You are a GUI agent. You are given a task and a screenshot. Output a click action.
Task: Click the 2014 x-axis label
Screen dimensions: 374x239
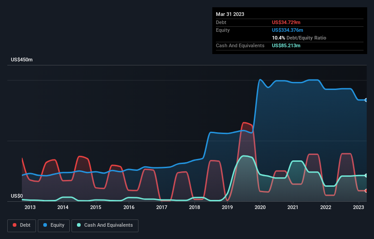[x=63, y=207]
